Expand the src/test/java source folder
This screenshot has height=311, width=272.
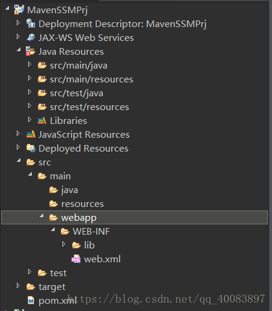(29, 92)
